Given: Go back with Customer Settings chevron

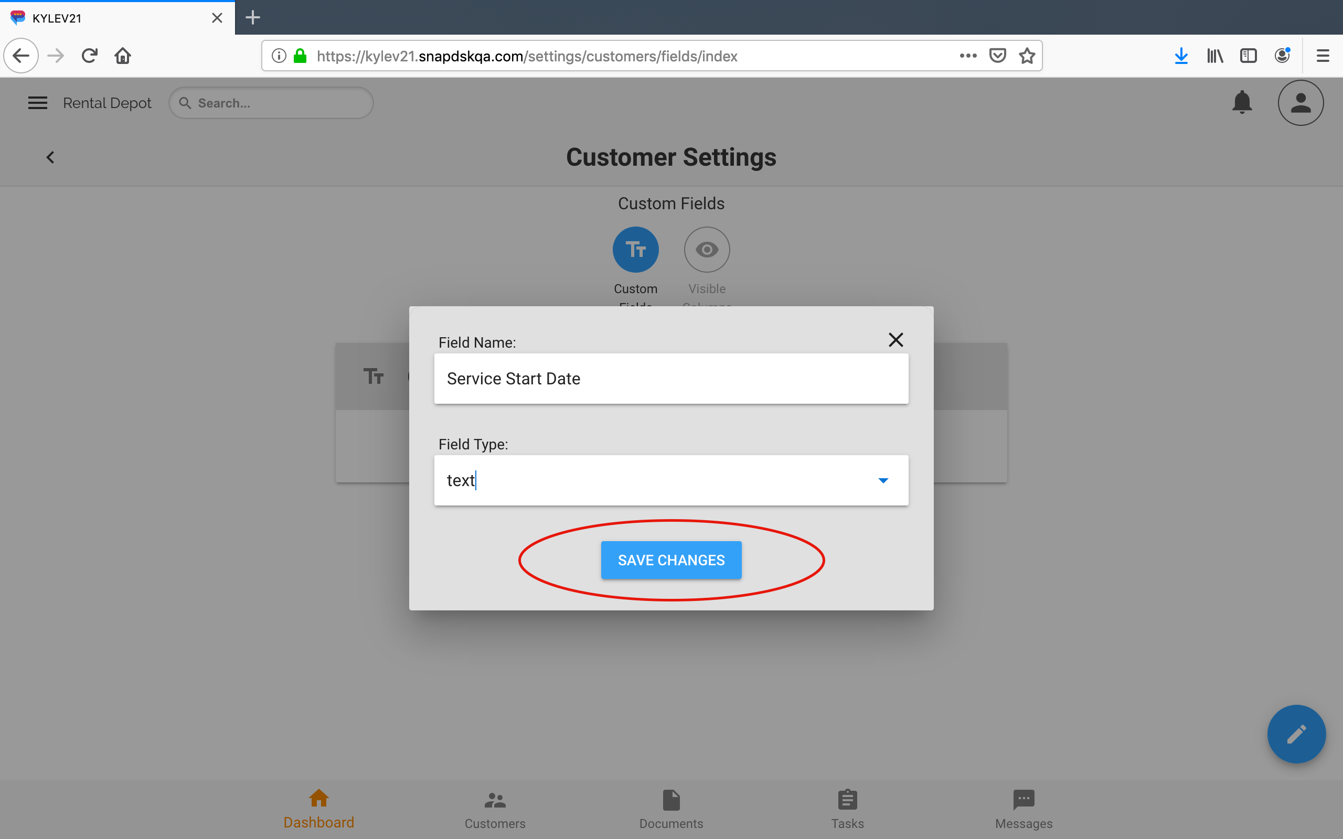Looking at the screenshot, I should pyautogui.click(x=50, y=158).
